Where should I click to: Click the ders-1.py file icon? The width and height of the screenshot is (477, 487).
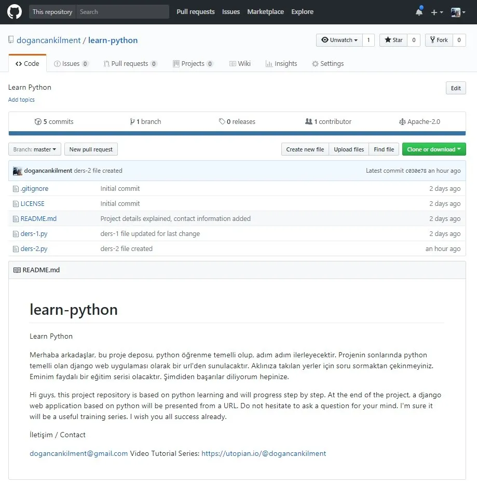click(x=16, y=234)
